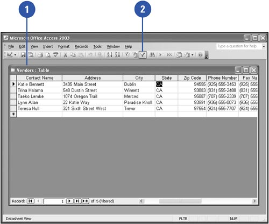This screenshot has height=224, width=269.
Task: Click the Database Window toolbar icon
Action: pos(179,55)
